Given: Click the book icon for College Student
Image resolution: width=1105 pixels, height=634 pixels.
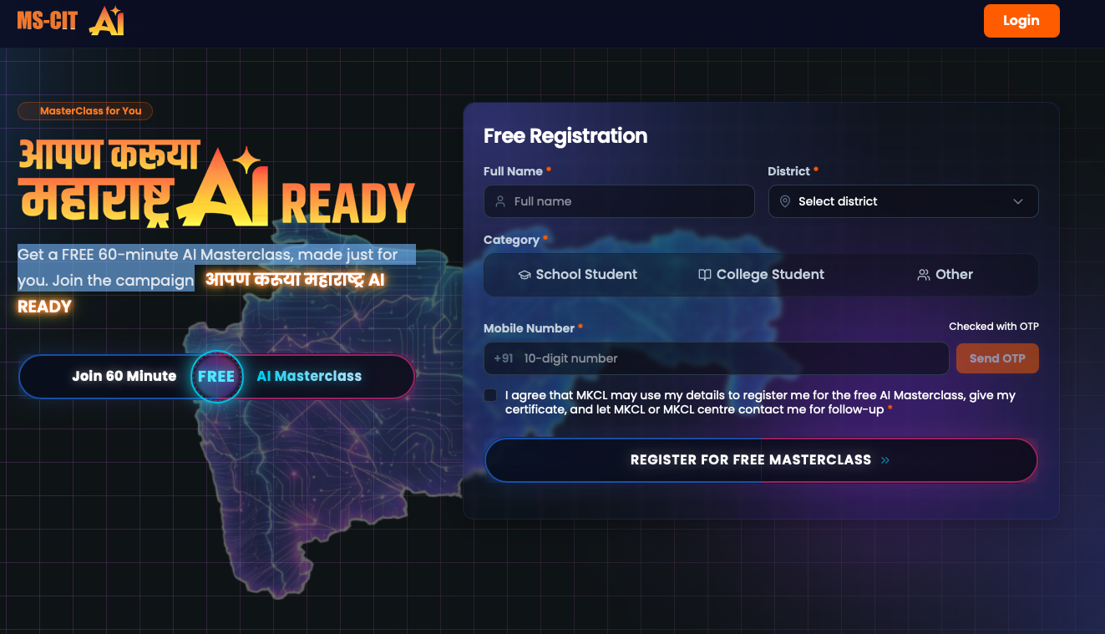Looking at the screenshot, I should click(705, 275).
